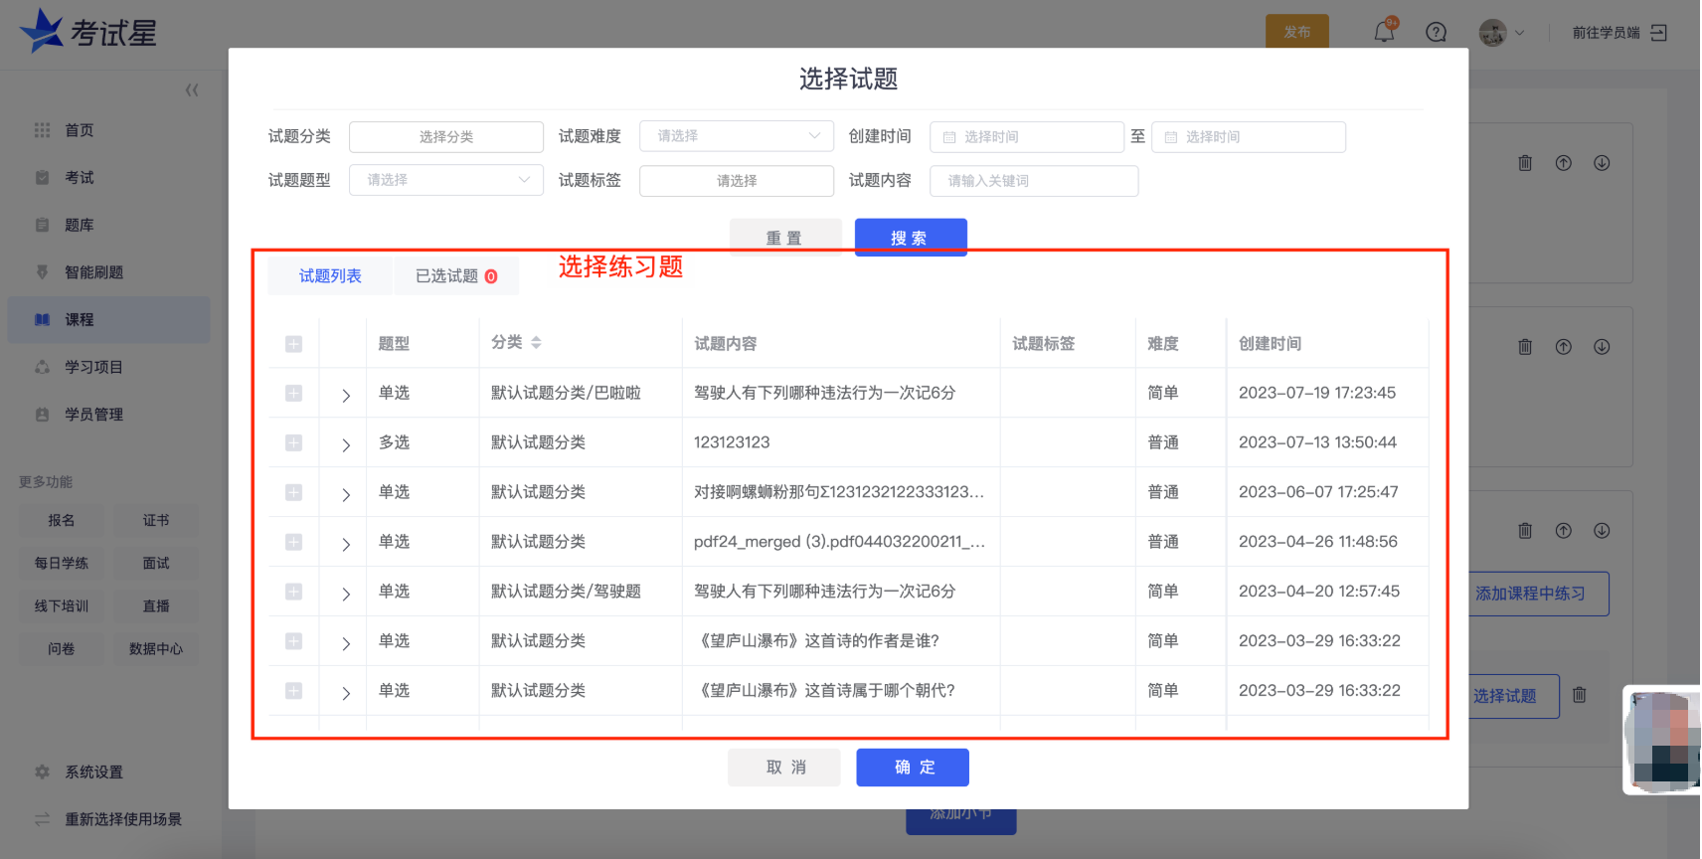1702x859 pixels.
Task: Switch to the 已选试题 tab
Action: pos(455,276)
